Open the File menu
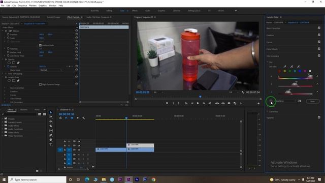The width and height of the screenshot is (325, 183). [3, 6]
